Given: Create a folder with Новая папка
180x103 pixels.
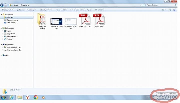Looking at the screenshot, I should 100,10.
